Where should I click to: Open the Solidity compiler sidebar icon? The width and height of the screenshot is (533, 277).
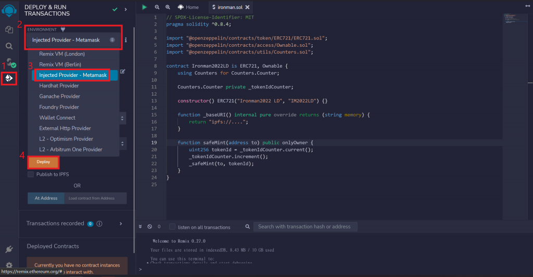(10, 63)
